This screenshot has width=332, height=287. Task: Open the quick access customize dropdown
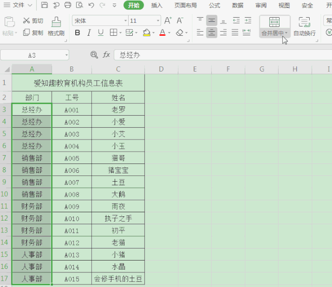[114, 5]
